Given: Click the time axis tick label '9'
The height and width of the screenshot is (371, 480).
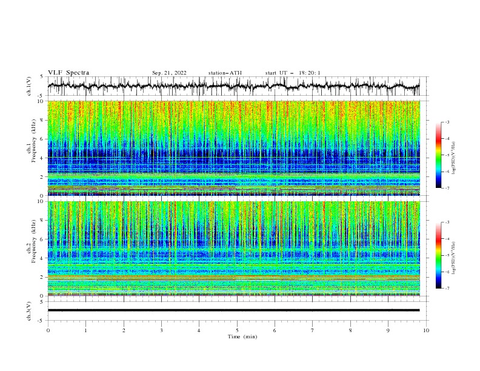Looking at the screenshot, I should click(x=388, y=330).
